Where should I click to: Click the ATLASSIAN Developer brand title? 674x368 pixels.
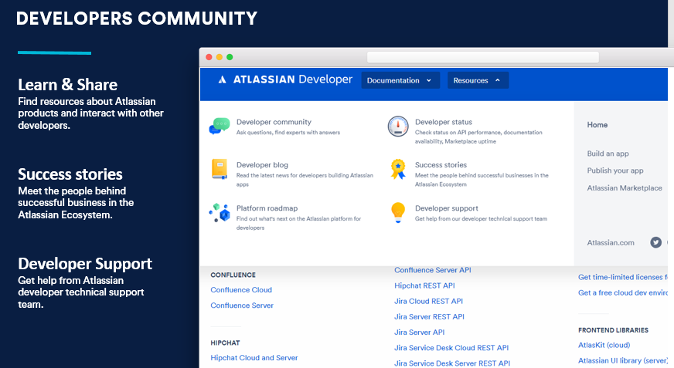pos(293,79)
